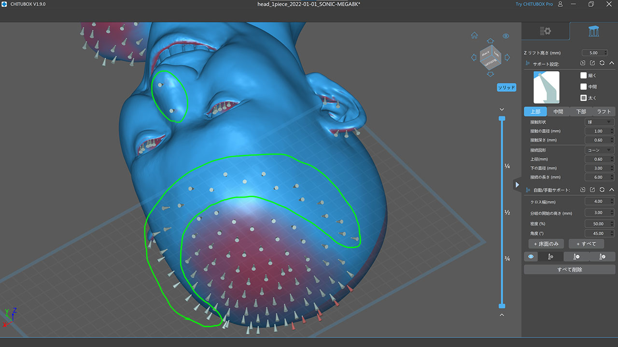Select the edit support tool icon
The width and height of the screenshot is (618, 347).
tap(603, 257)
